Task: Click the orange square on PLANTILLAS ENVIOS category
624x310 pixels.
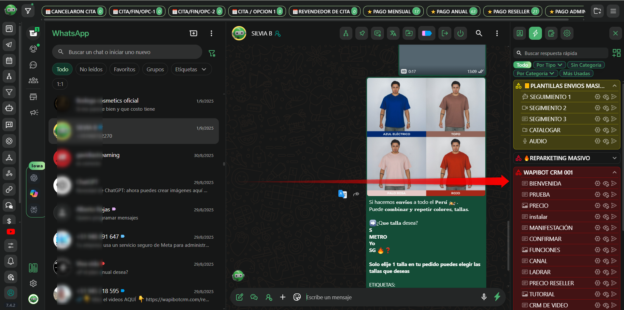Action: pos(527,86)
